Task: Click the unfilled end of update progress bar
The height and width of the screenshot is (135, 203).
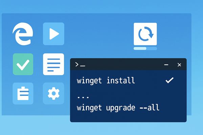Action: coord(152,49)
